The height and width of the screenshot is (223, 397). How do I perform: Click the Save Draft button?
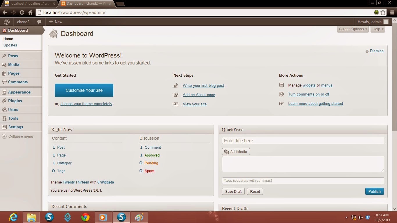click(x=233, y=191)
